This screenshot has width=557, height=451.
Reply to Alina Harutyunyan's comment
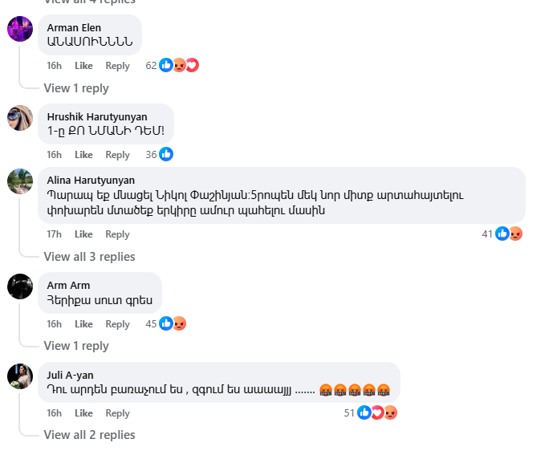[x=117, y=234]
